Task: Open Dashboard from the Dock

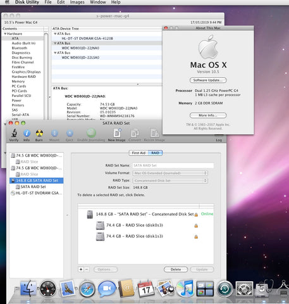Action: click(48, 289)
